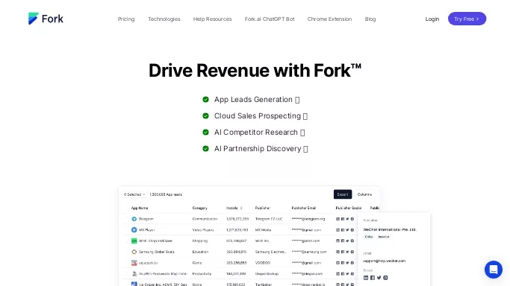Click the Telegram FZ LLC publisher cell
The width and height of the screenshot is (510, 286).
click(x=269, y=219)
